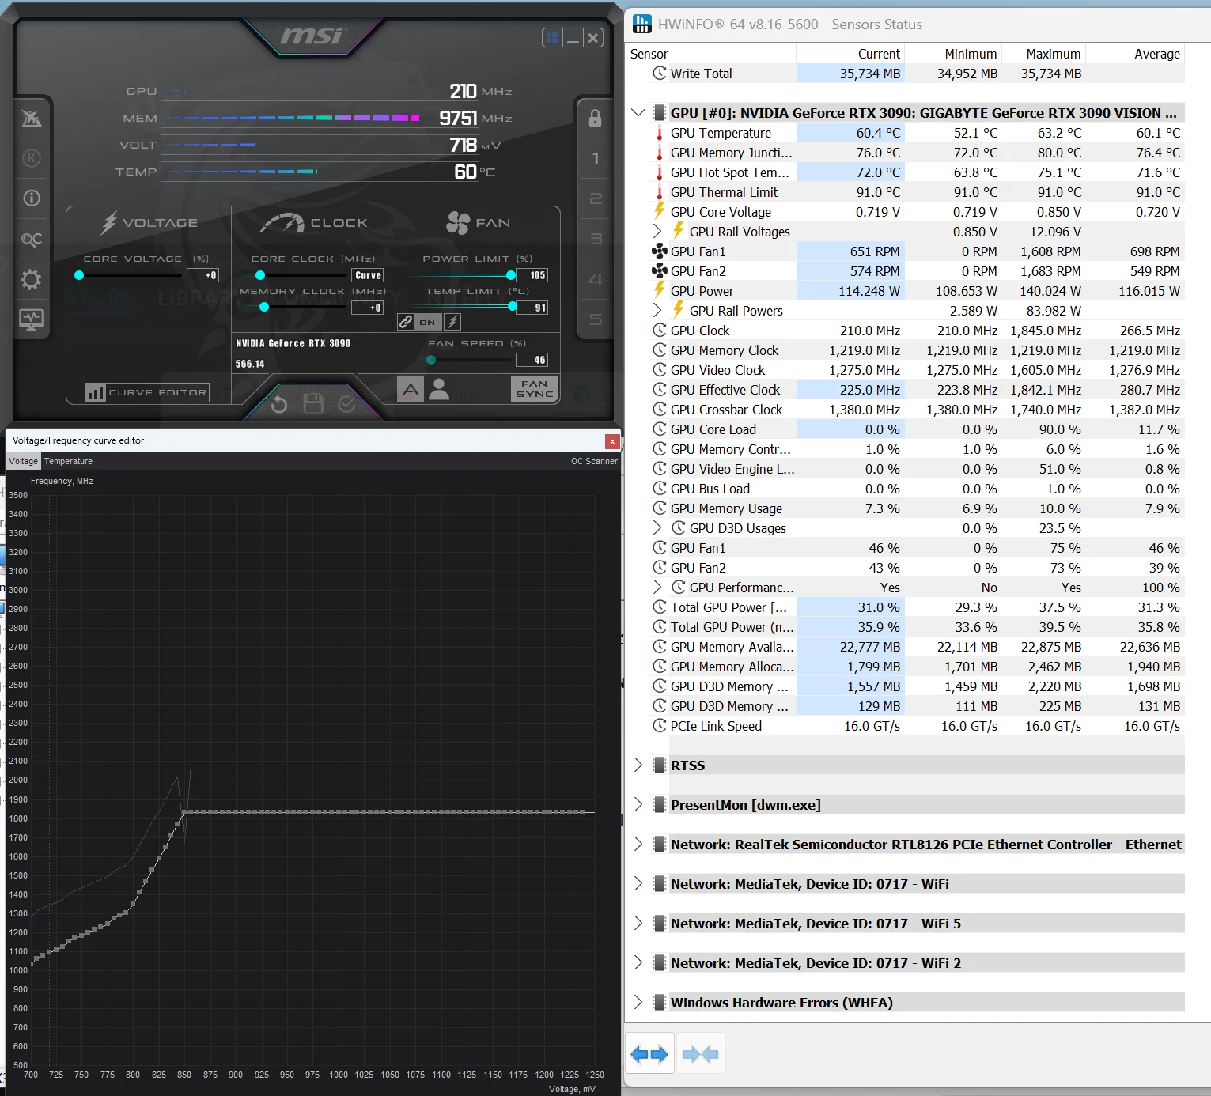Click the OC Scanner sidebar icon
This screenshot has height=1096, width=1211.
pyautogui.click(x=32, y=239)
